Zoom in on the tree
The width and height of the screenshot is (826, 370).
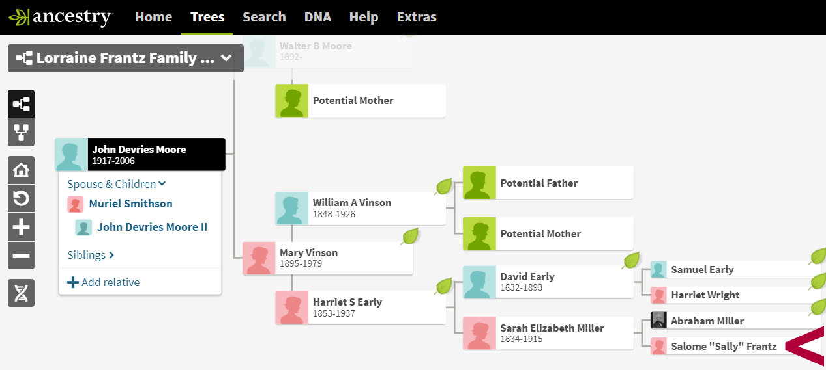tap(21, 227)
